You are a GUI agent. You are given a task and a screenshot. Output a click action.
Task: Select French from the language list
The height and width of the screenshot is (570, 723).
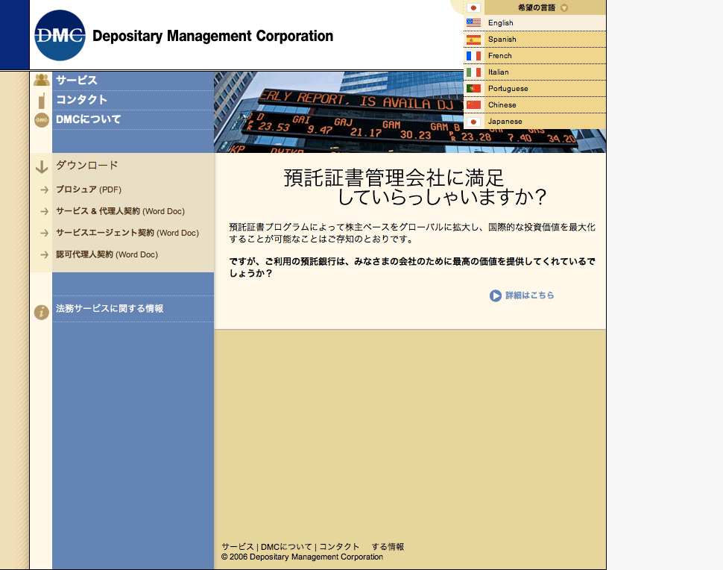(x=499, y=56)
